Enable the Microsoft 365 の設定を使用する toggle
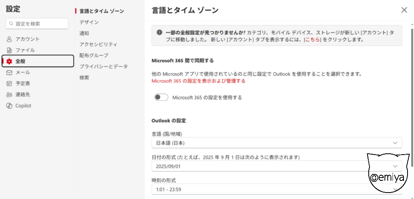The width and height of the screenshot is (414, 199). click(161, 97)
